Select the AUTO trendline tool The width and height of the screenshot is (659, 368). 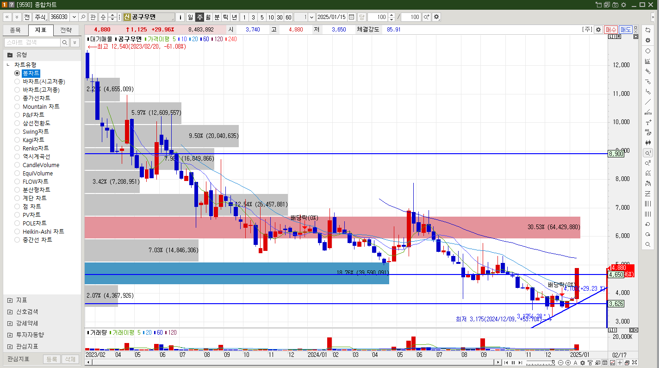[648, 112]
